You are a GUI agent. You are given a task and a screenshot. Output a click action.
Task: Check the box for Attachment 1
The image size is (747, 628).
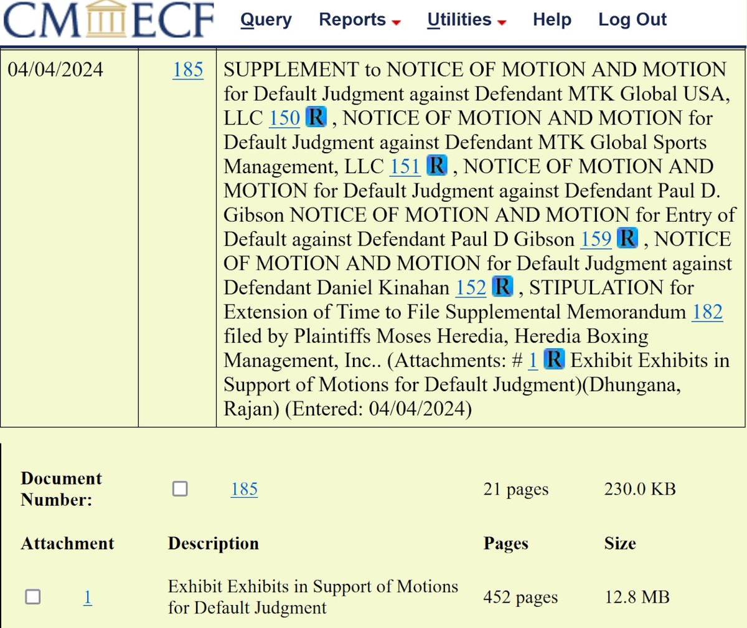click(33, 597)
